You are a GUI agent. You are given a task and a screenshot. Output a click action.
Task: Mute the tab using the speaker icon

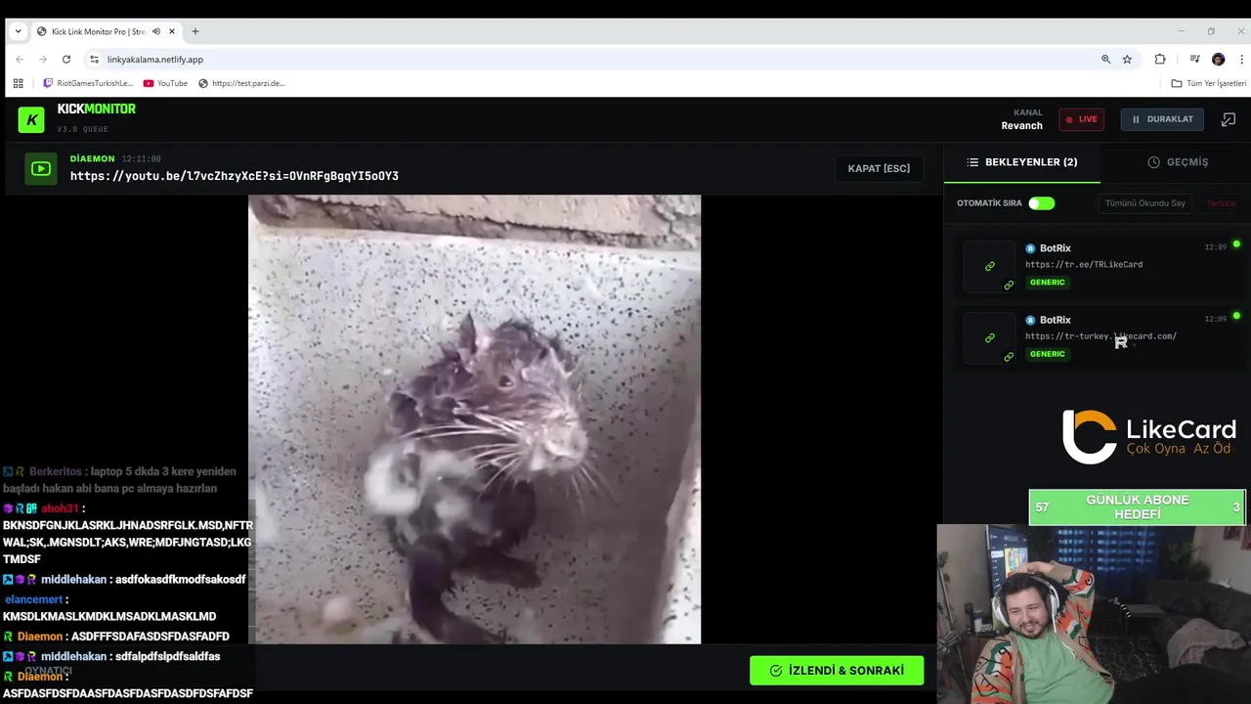click(156, 31)
